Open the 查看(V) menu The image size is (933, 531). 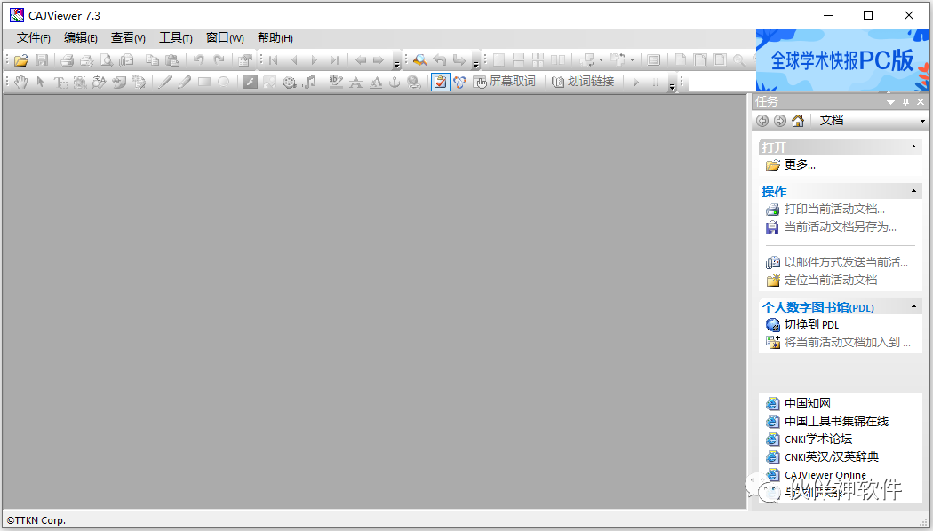[128, 38]
